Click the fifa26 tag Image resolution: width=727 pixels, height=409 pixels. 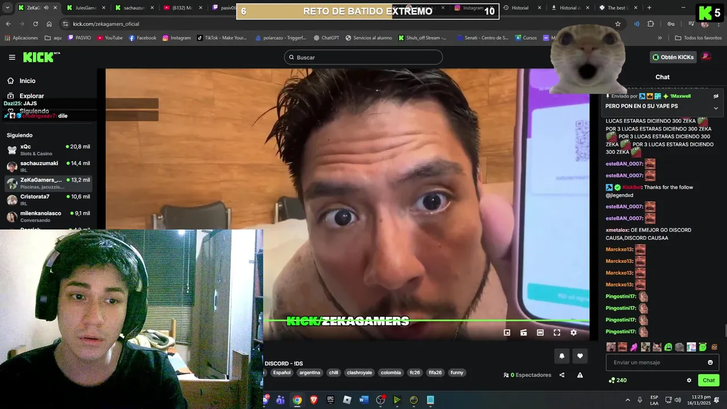pyautogui.click(x=435, y=373)
